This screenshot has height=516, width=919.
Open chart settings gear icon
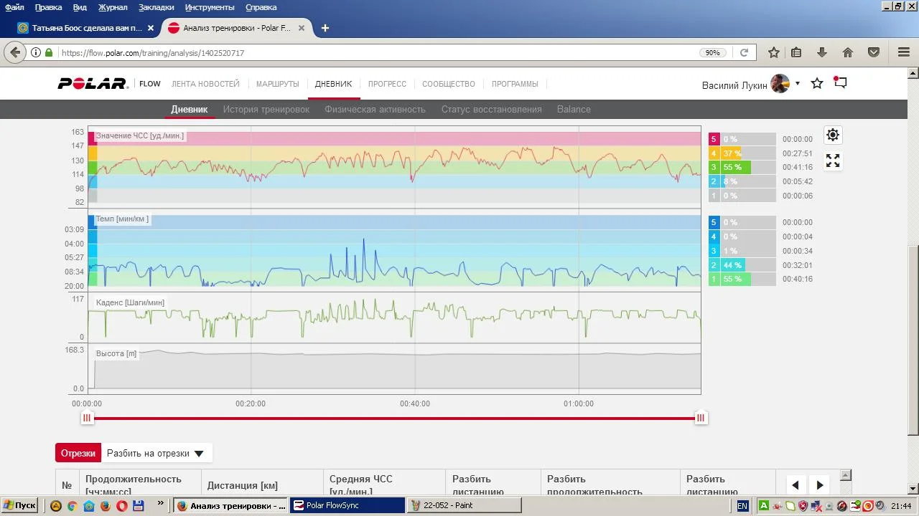pos(832,135)
